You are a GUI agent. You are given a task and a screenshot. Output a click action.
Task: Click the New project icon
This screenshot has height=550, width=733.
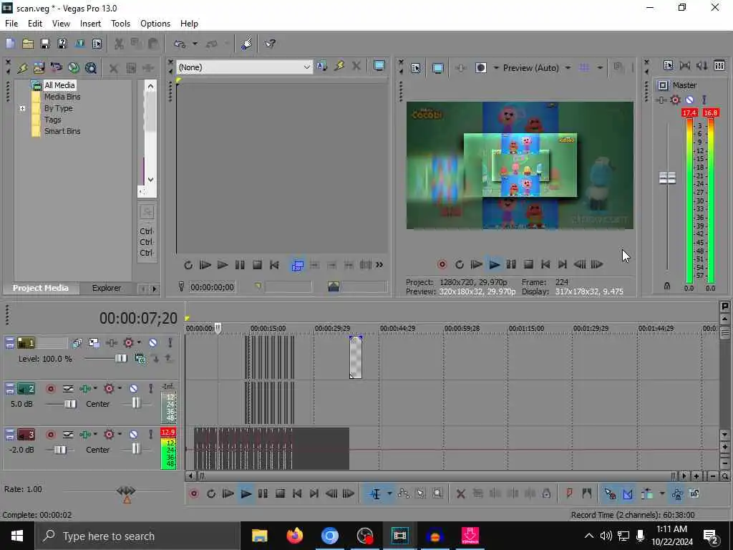(x=10, y=44)
